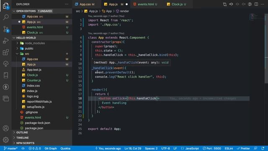Click the src breadcrumb
This screenshot has height=151, width=268.
(78, 11)
